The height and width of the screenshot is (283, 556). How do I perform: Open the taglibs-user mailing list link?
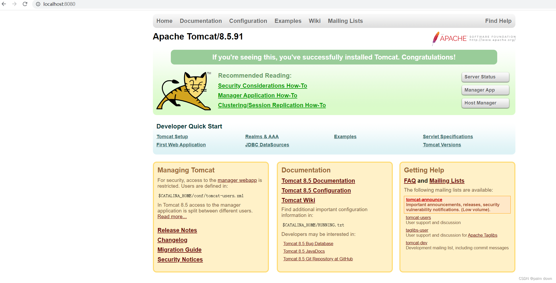click(x=417, y=230)
